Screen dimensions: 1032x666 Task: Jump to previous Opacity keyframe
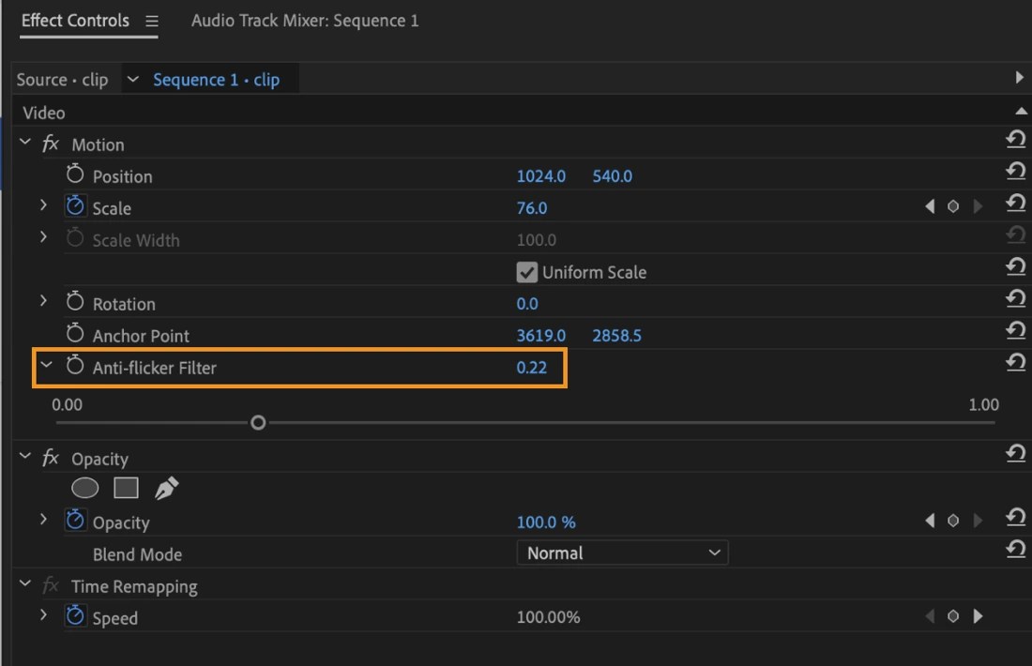(930, 521)
